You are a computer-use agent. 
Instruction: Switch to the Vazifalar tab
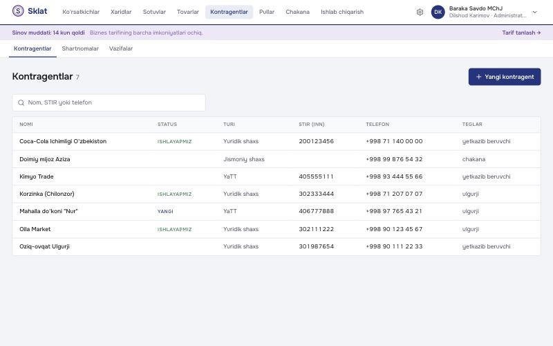click(x=120, y=48)
